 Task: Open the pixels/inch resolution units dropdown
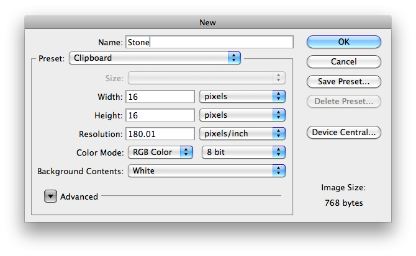tap(242, 134)
